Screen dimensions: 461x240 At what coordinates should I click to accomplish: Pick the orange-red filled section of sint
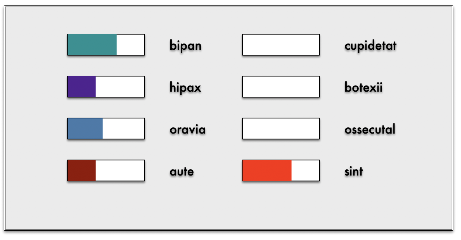[267, 170]
